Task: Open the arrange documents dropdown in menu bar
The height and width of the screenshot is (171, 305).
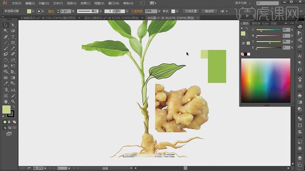Action: point(153,3)
